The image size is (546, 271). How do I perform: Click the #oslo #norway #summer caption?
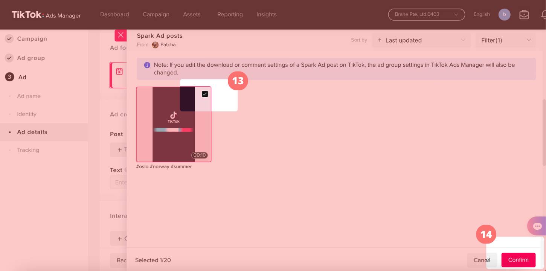(164, 166)
